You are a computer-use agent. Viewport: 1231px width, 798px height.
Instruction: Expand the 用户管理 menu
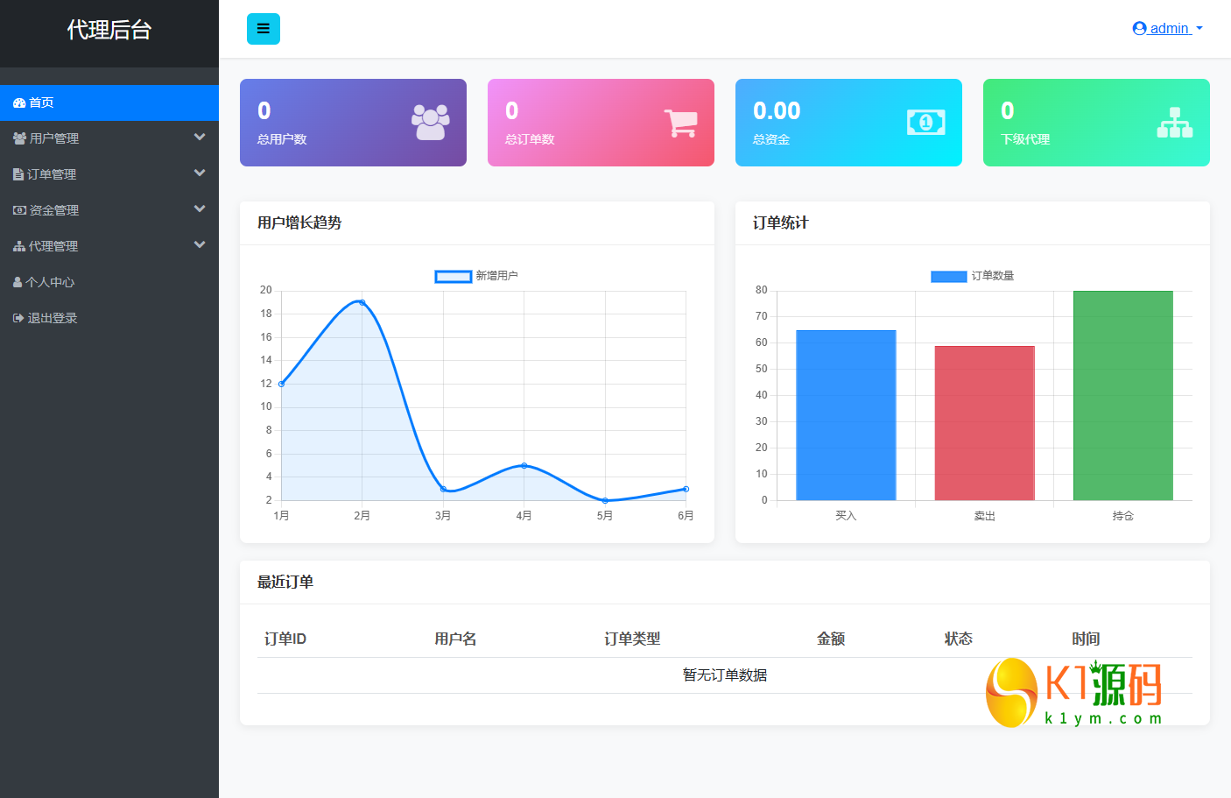point(54,138)
